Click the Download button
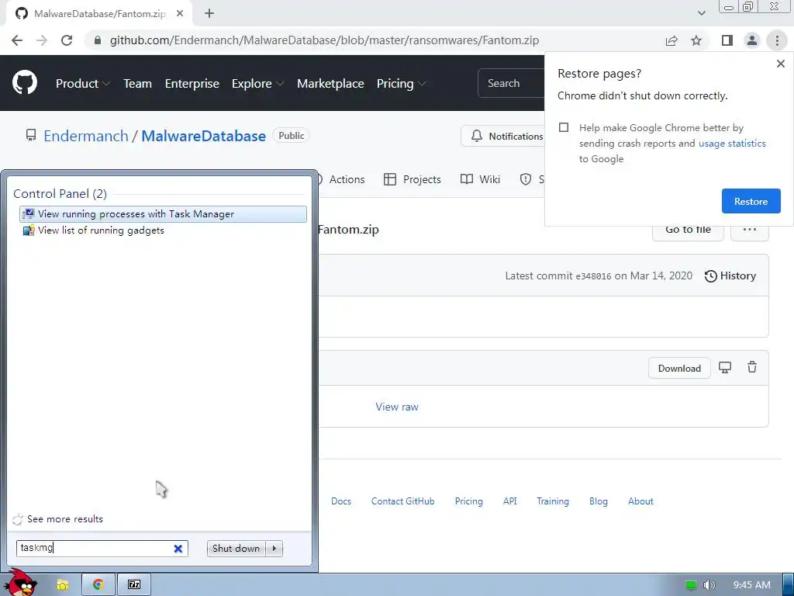The width and height of the screenshot is (794, 596). click(x=679, y=368)
